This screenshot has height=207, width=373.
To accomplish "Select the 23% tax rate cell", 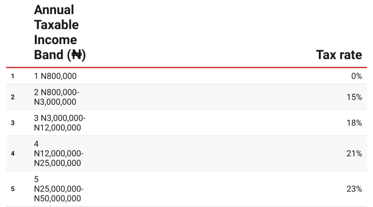I will [x=354, y=189].
